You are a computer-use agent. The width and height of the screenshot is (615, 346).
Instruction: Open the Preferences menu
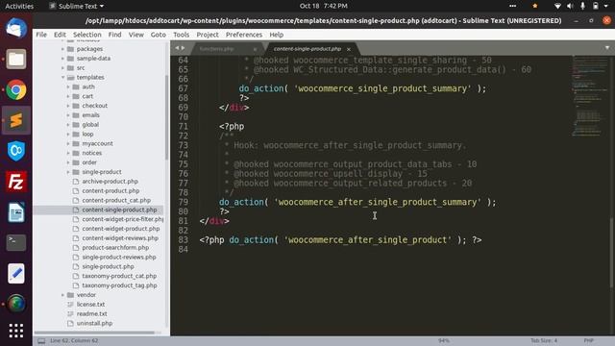(243, 35)
